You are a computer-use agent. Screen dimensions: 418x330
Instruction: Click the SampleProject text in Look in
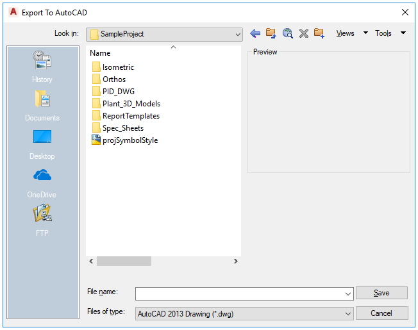point(122,34)
